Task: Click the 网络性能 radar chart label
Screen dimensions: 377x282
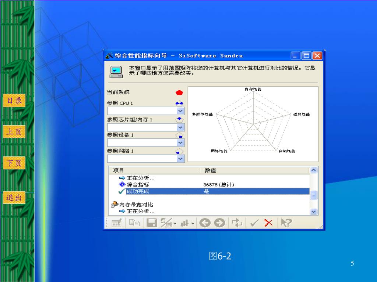Action: [219, 151]
